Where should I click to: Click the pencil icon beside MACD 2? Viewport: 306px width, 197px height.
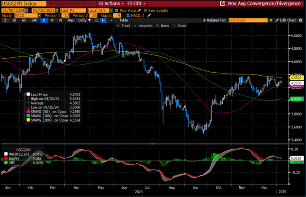click(149, 15)
